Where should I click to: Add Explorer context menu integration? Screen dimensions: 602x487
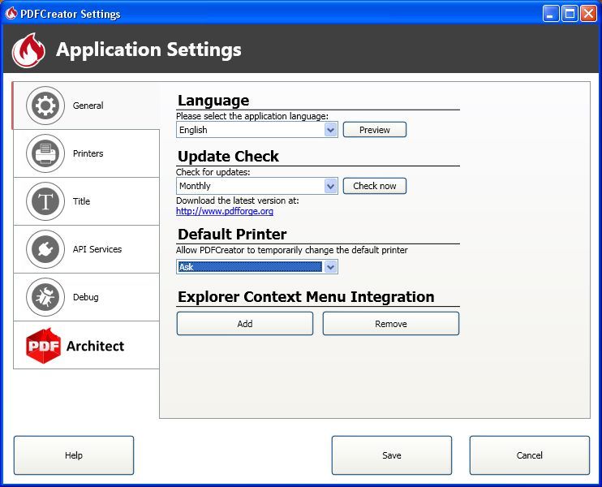coord(245,324)
